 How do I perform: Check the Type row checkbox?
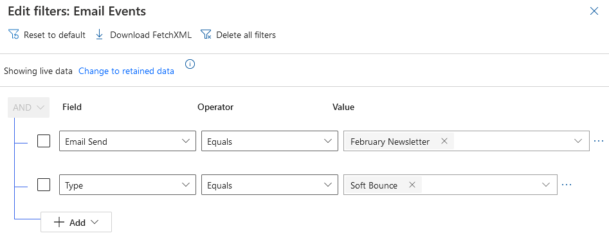click(x=44, y=185)
